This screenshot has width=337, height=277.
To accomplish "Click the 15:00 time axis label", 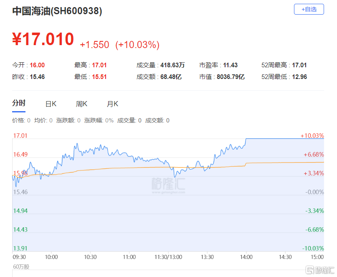I will (x=317, y=257).
